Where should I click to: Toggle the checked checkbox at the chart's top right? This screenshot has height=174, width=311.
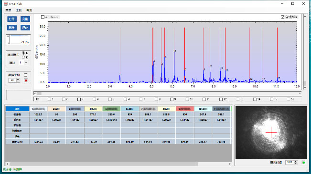tap(283, 17)
